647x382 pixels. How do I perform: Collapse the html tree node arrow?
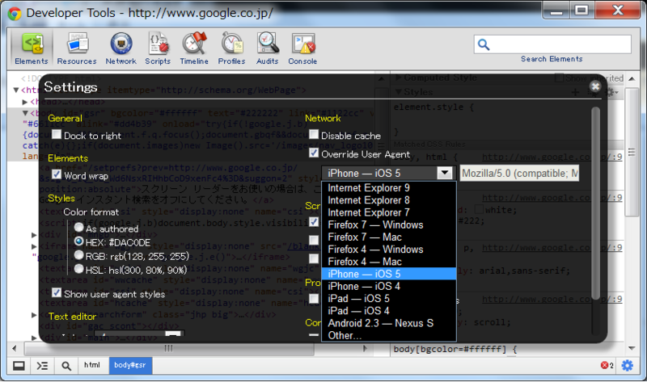coord(15,90)
